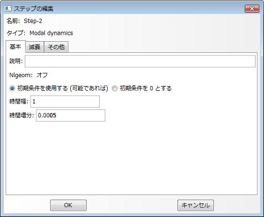Select 初期条件を使用する radio button
Screen dimensions: 264x217
12,88
